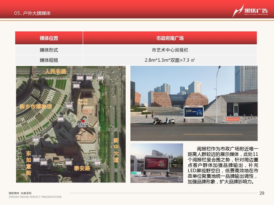Viewport: 274px width, 205px height.
Task: Click the YSZX-10 marker near 泰安路
Action: (68, 163)
